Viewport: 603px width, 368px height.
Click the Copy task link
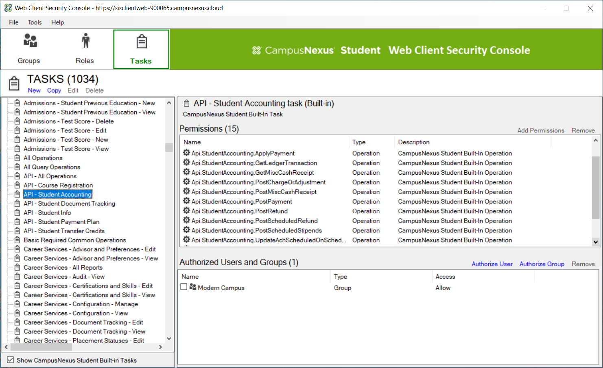click(x=54, y=90)
